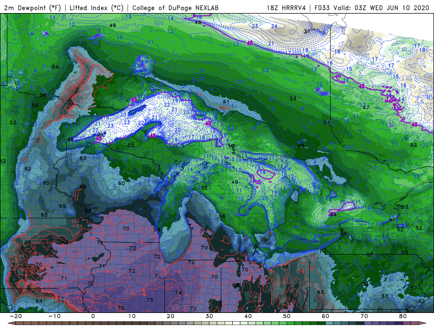This screenshot has height=326, width=434.
Task: Click the '18Z HRRRV4' model run label
Action: (x=286, y=8)
